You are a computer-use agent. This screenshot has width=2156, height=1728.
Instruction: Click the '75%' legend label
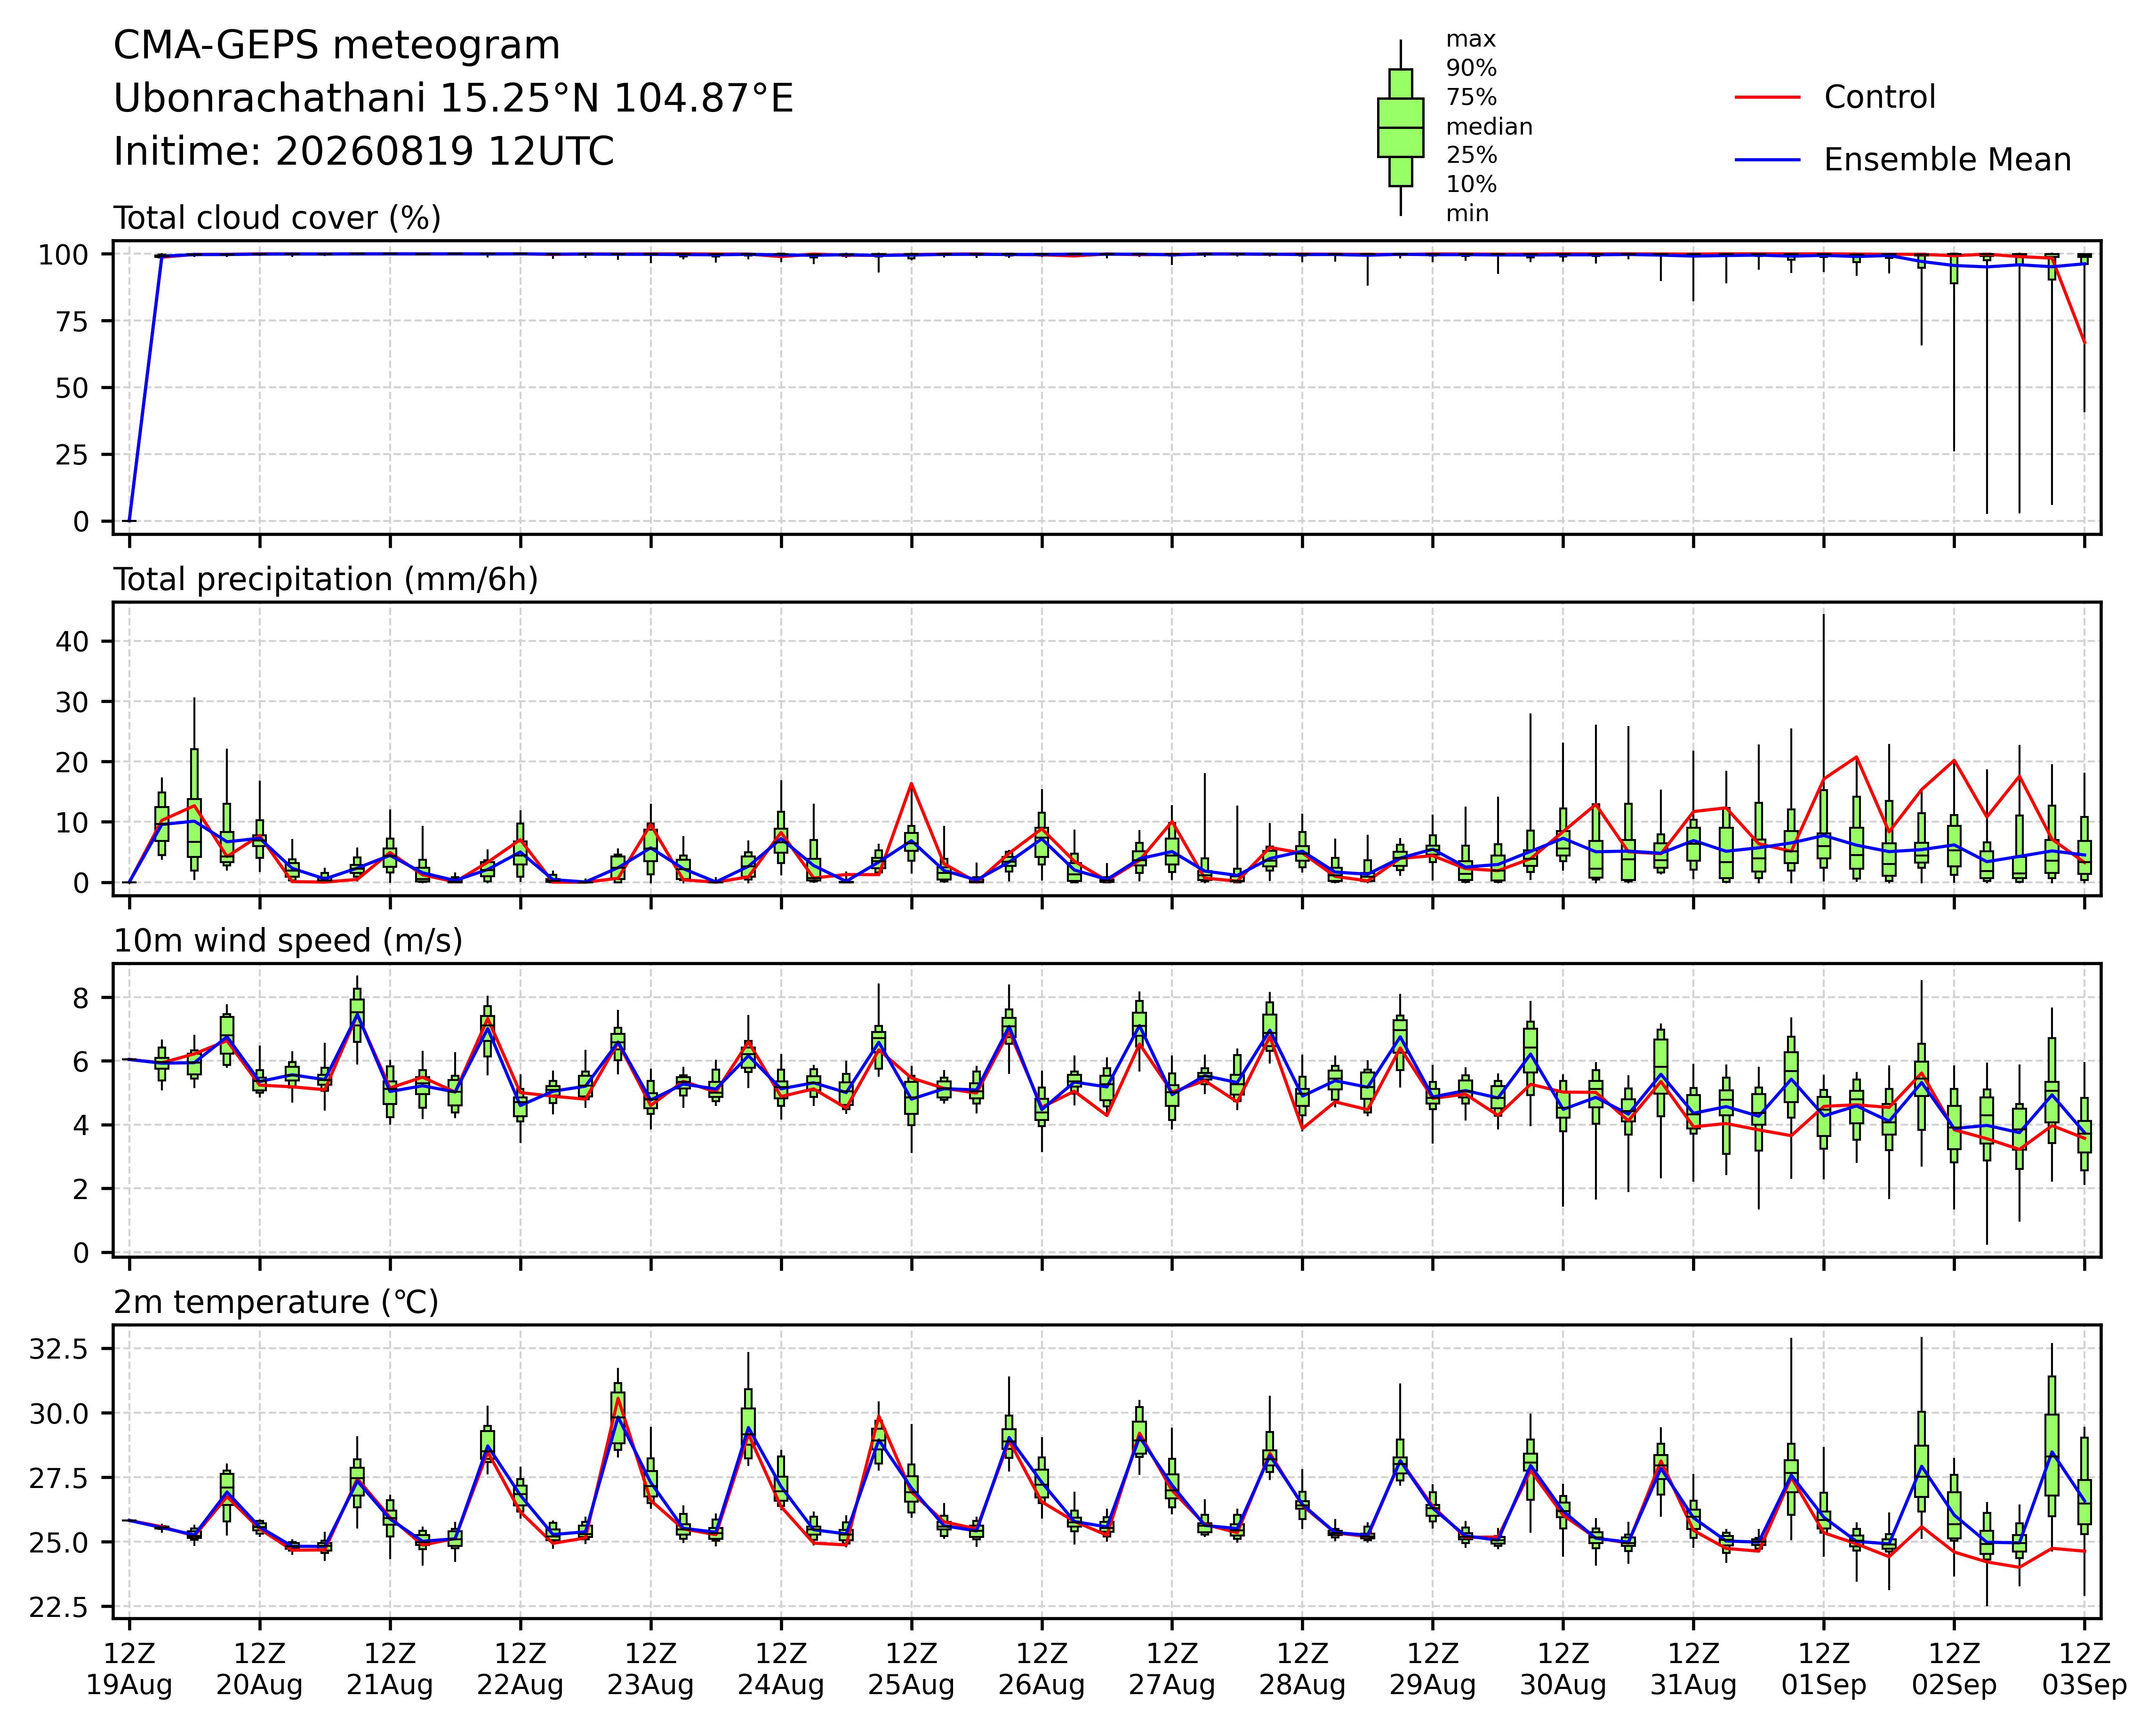[1471, 98]
